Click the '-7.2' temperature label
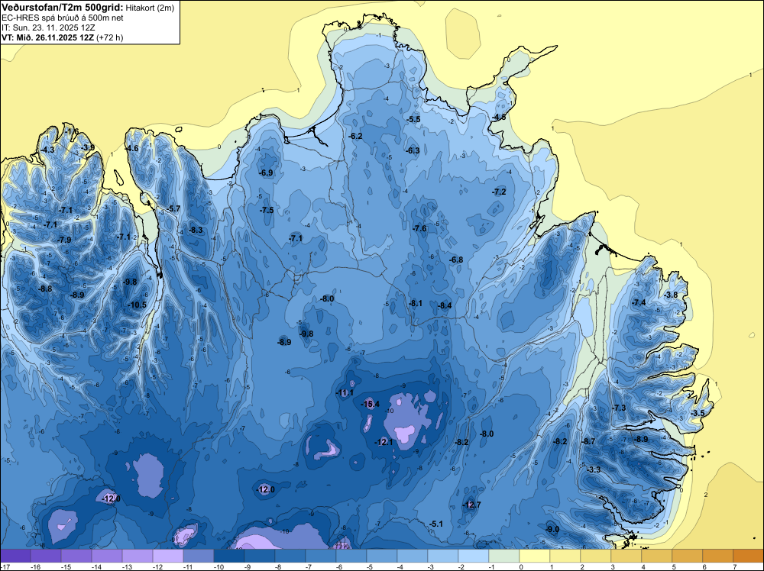Viewport: 764px width, 571px height. click(499, 192)
